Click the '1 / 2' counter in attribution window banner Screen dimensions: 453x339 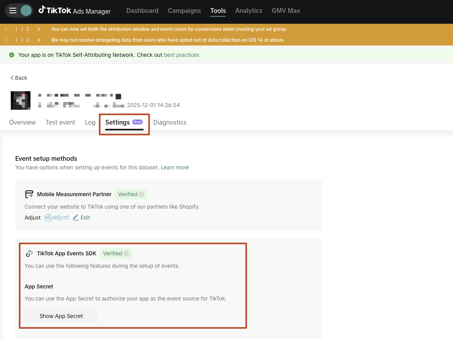tap(22, 29)
